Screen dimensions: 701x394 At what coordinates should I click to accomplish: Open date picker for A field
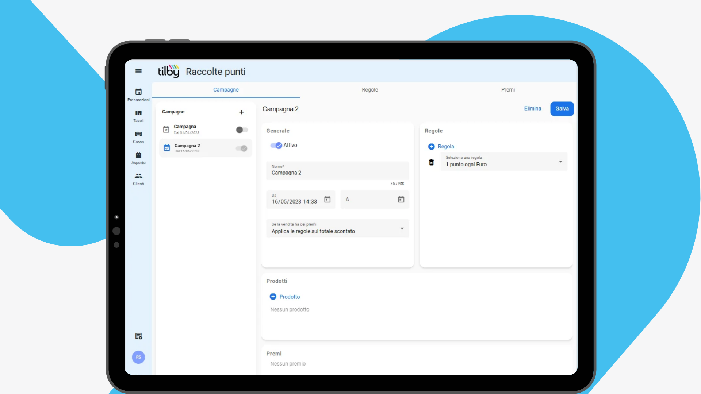point(401,200)
